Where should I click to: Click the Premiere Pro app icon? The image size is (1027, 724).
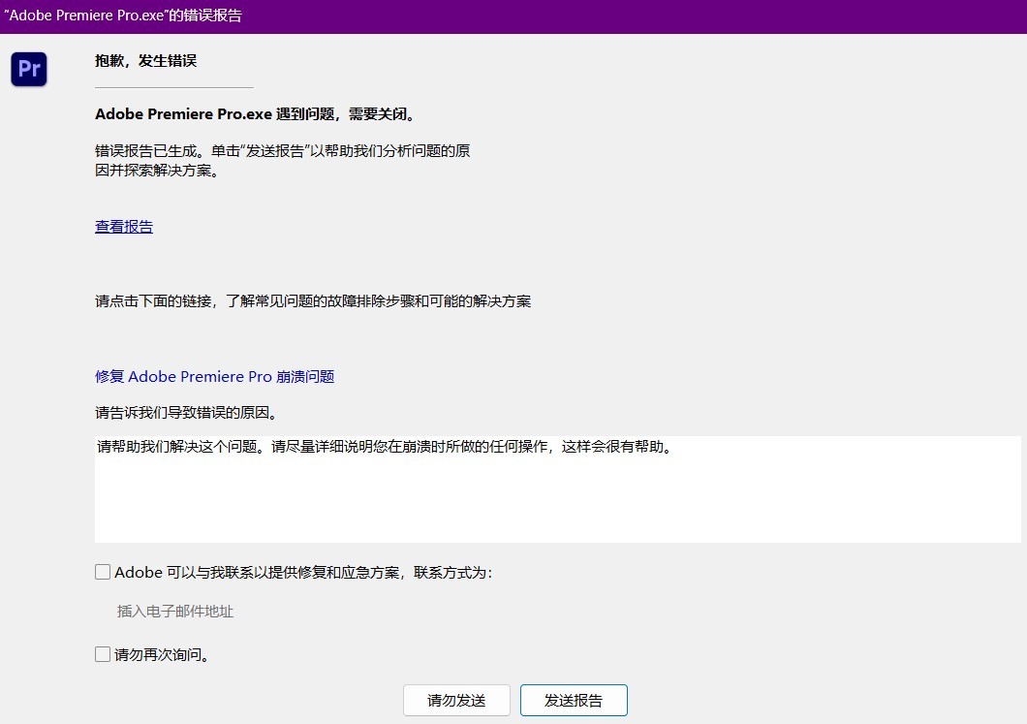(29, 69)
